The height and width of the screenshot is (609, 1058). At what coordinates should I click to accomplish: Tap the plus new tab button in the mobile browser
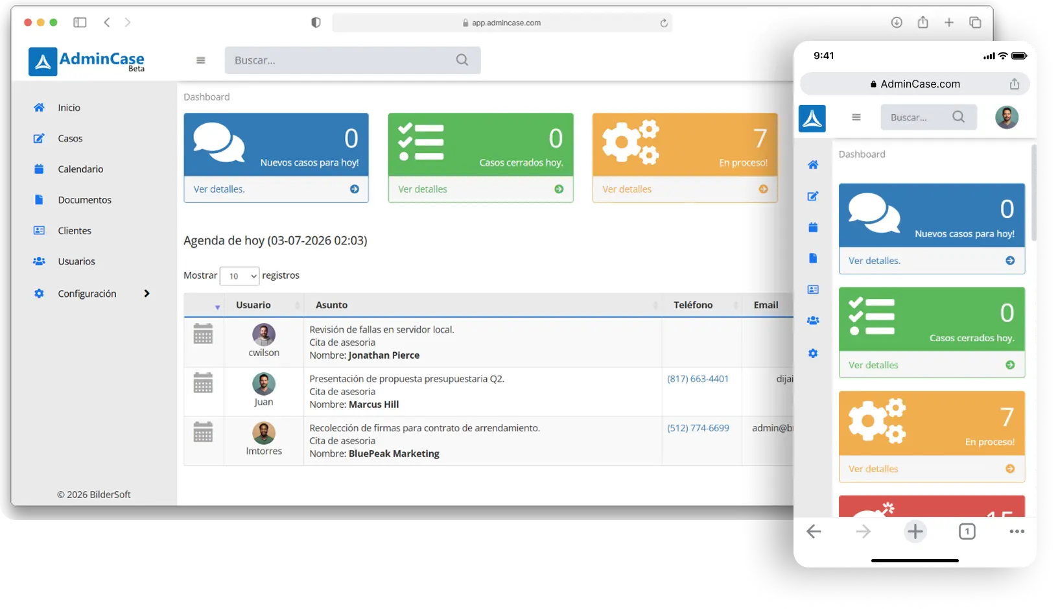tap(915, 532)
